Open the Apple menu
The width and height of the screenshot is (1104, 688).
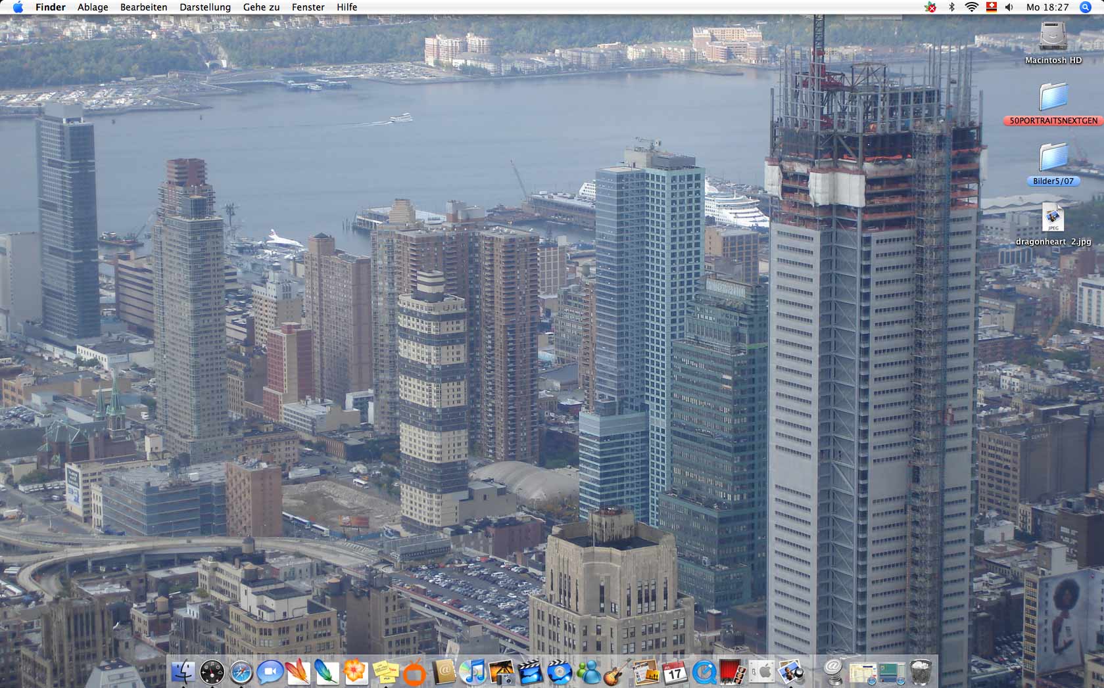pos(18,7)
